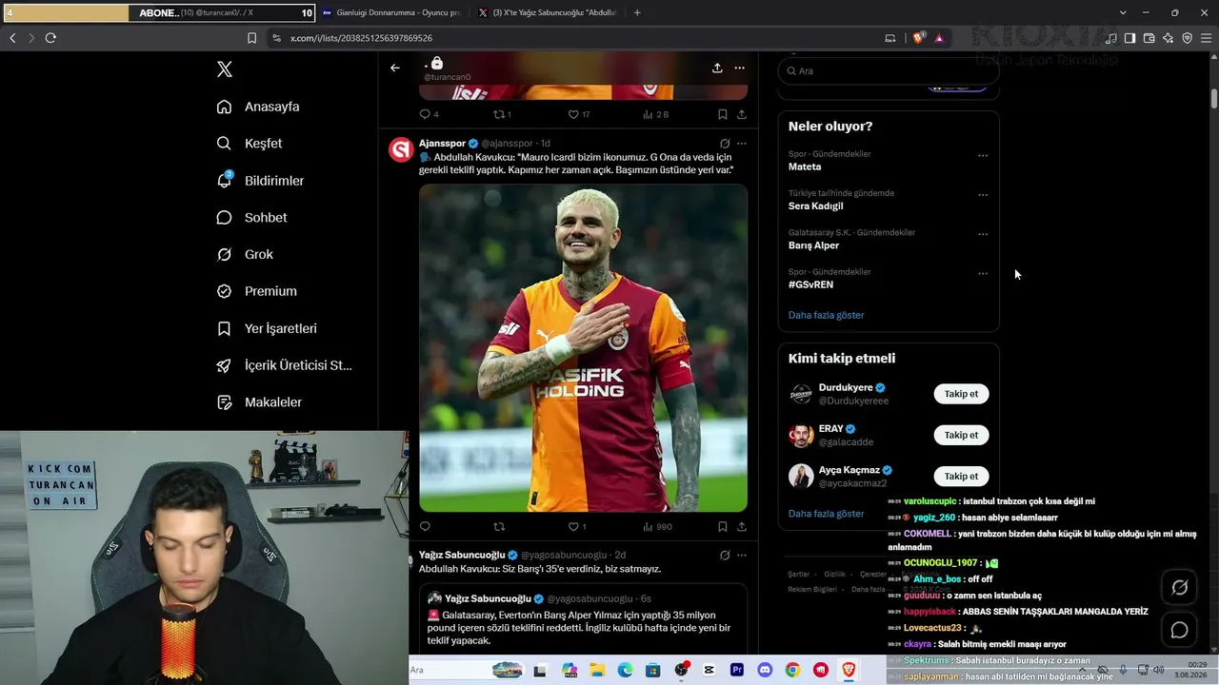Image resolution: width=1219 pixels, height=685 pixels.
Task: Open Grok from the sidebar menu
Action: 245,255
